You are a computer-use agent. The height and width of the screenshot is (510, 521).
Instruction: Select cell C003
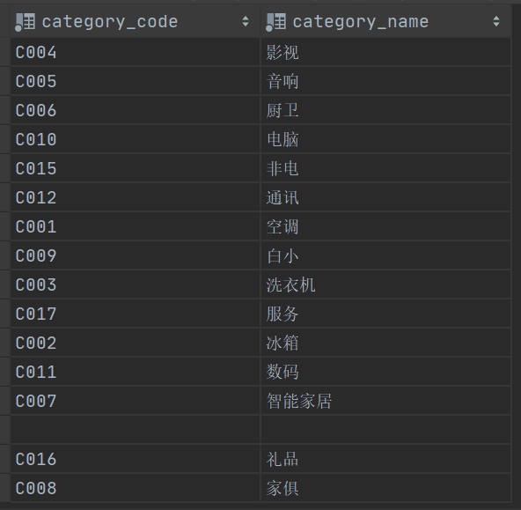click(135, 285)
